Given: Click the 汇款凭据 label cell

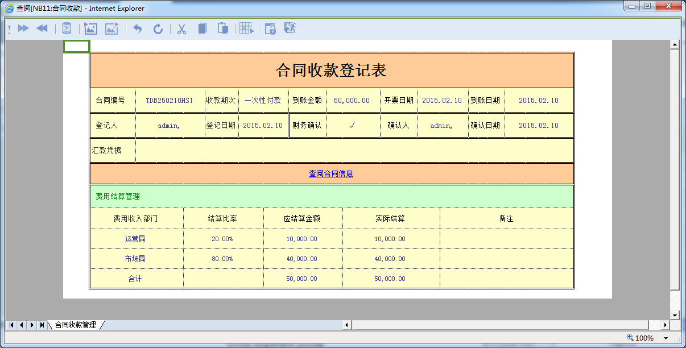Looking at the screenshot, I should click(x=113, y=151).
